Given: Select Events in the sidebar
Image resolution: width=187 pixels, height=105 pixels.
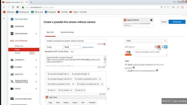Looking at the screenshot, I should [x=24, y=50].
